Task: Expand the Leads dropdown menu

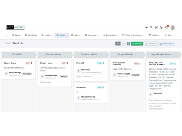Action: click(x=47, y=35)
